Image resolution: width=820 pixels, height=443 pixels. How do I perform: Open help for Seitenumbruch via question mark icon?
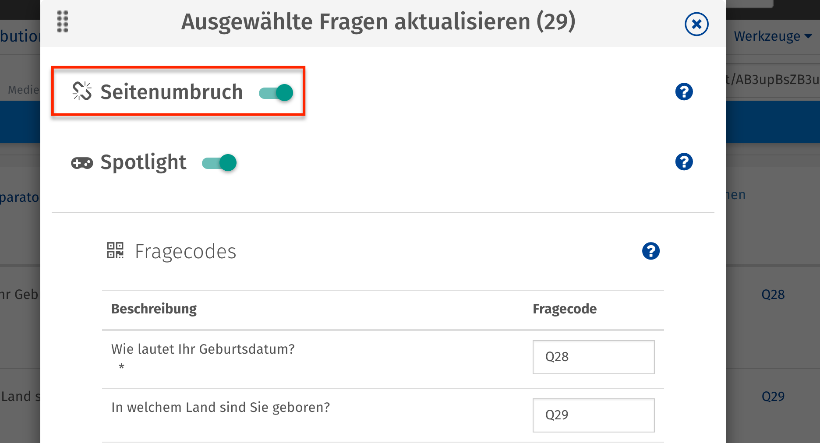coord(684,92)
